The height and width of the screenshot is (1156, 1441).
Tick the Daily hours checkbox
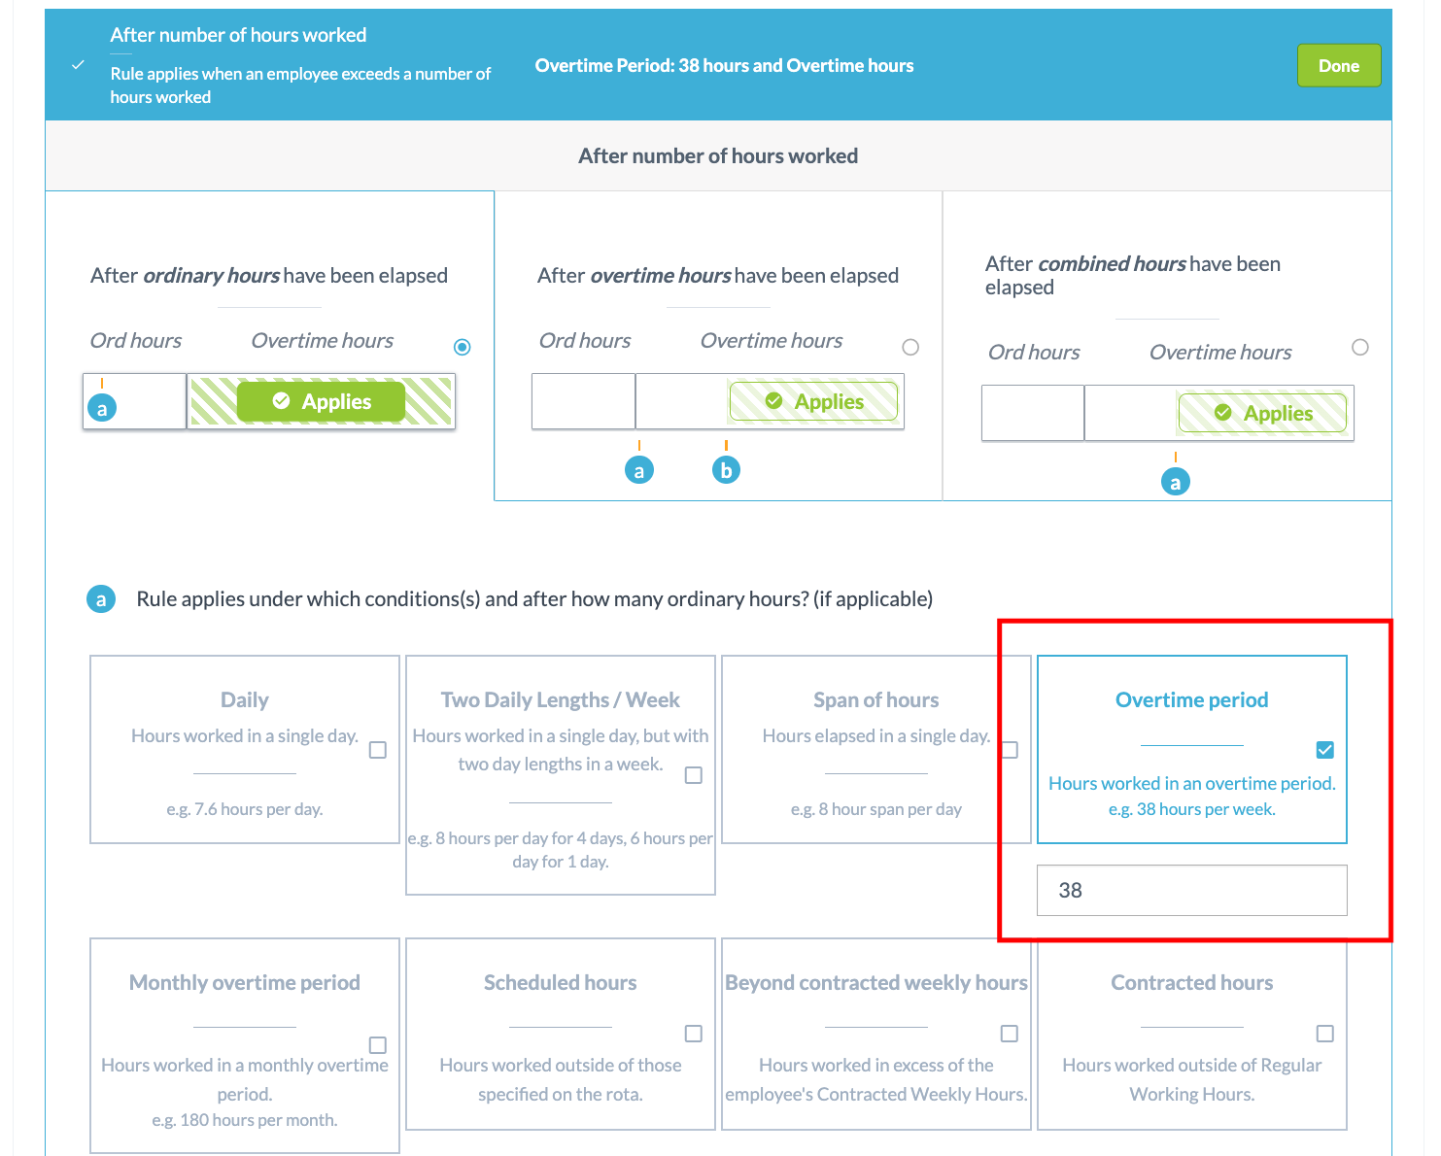378,750
